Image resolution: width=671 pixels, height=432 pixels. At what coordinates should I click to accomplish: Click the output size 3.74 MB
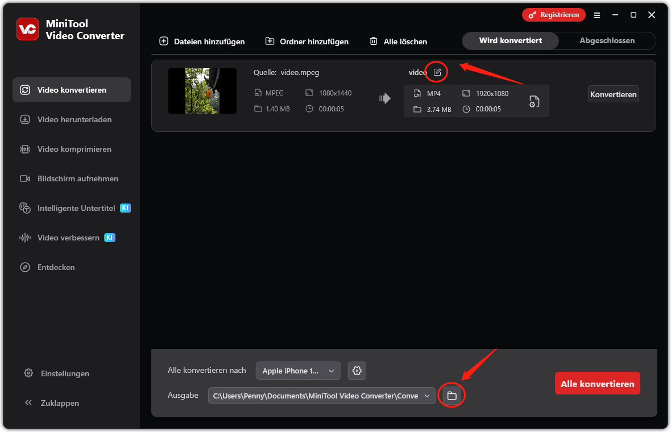click(x=438, y=110)
